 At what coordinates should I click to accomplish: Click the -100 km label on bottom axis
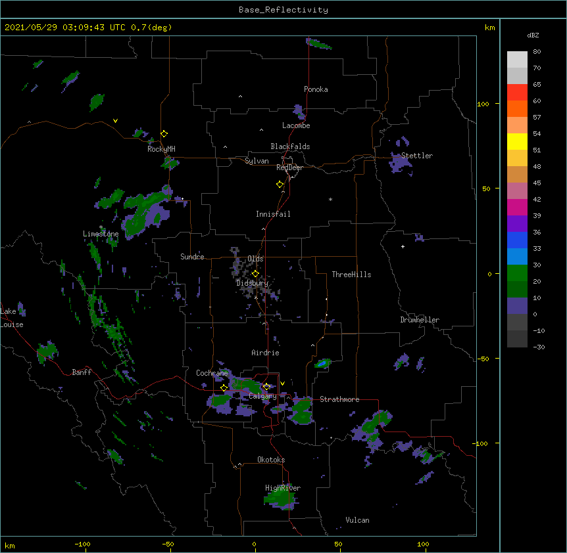[x=82, y=544]
